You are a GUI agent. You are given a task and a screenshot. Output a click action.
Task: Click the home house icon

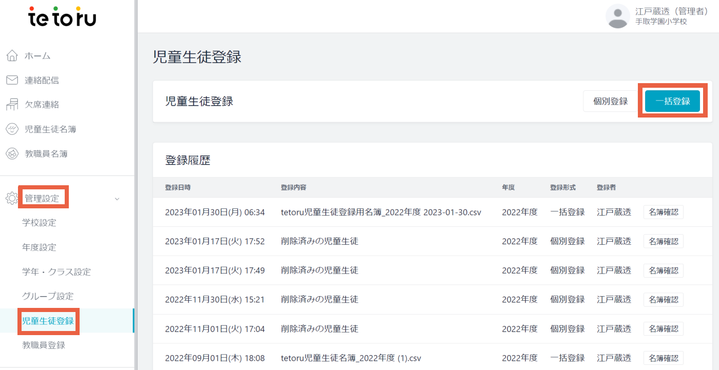(12, 55)
